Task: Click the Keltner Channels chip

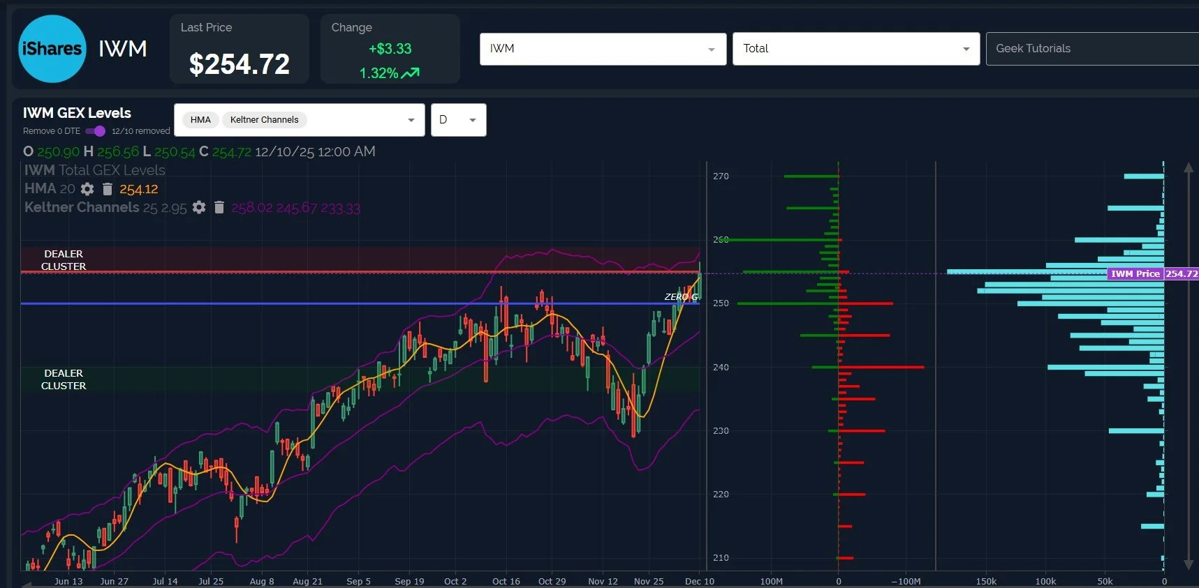Action: (x=264, y=120)
